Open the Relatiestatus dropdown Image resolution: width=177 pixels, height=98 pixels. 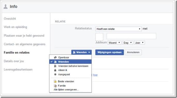(119, 29)
